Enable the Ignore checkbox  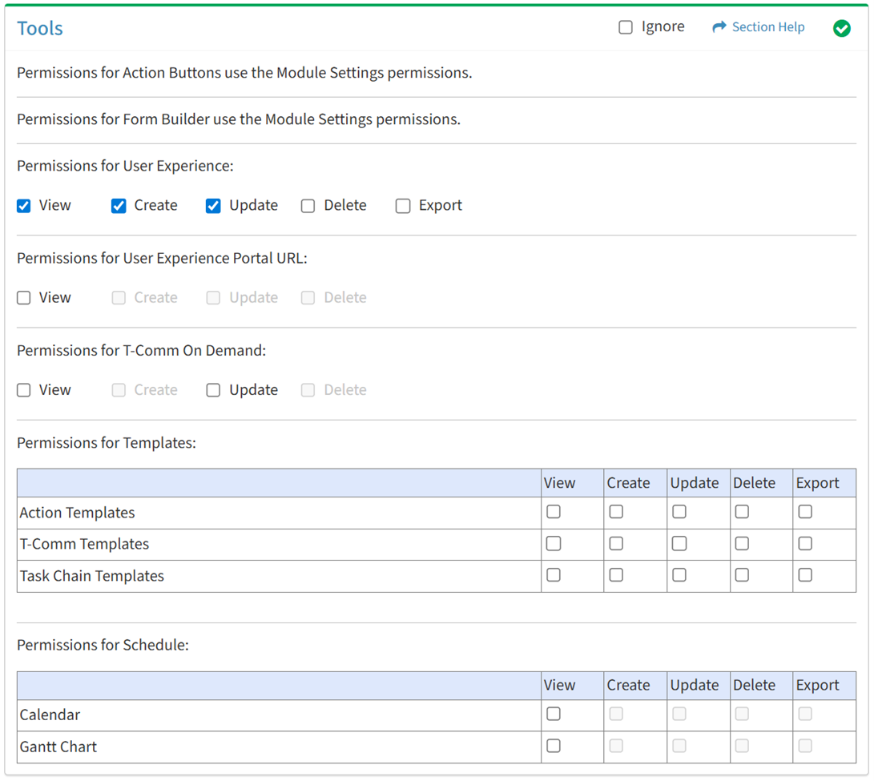[x=626, y=28]
